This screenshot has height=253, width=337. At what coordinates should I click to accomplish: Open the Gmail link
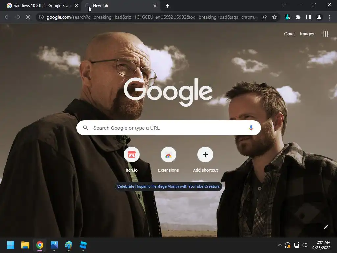click(x=290, y=34)
